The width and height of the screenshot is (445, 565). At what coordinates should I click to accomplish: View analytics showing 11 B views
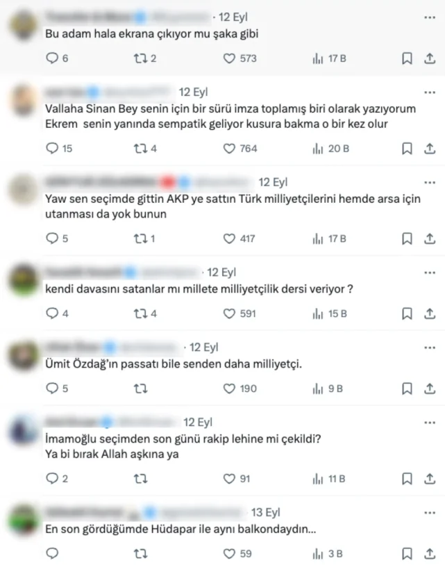coord(329,479)
